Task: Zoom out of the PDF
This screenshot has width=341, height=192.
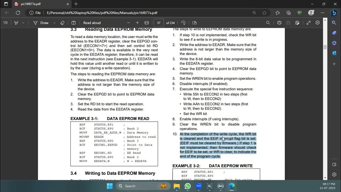Action: [x=129, y=23]
